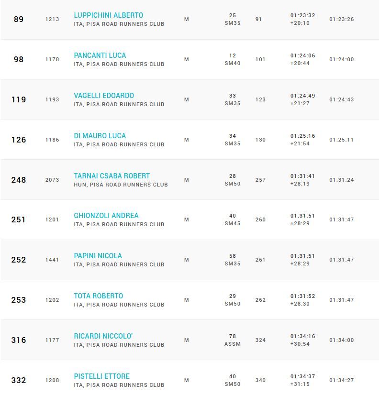
Task: Click the Pistelli Ettore name link
Action: 101,376
